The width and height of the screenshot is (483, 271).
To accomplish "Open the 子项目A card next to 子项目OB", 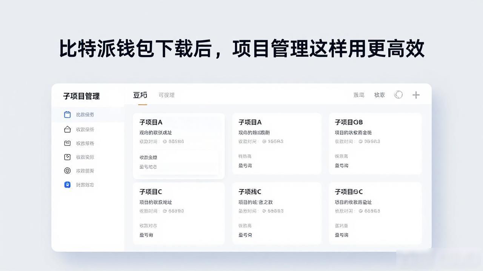I will click(277, 144).
